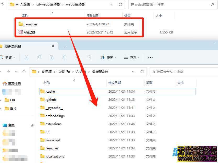
Task: Expand the OB item in the sidebar
Action: (1, 100)
